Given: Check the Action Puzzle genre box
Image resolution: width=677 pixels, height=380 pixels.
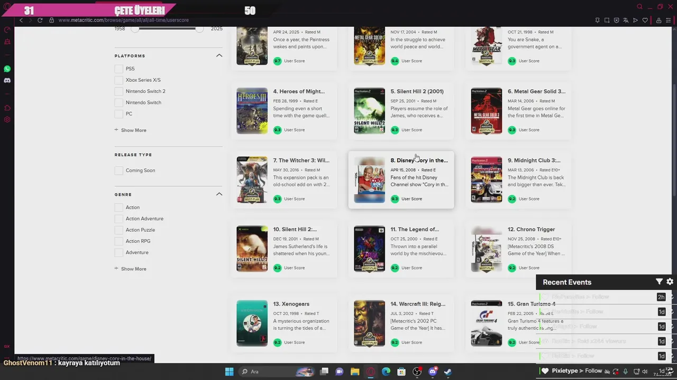Looking at the screenshot, I should point(119,230).
